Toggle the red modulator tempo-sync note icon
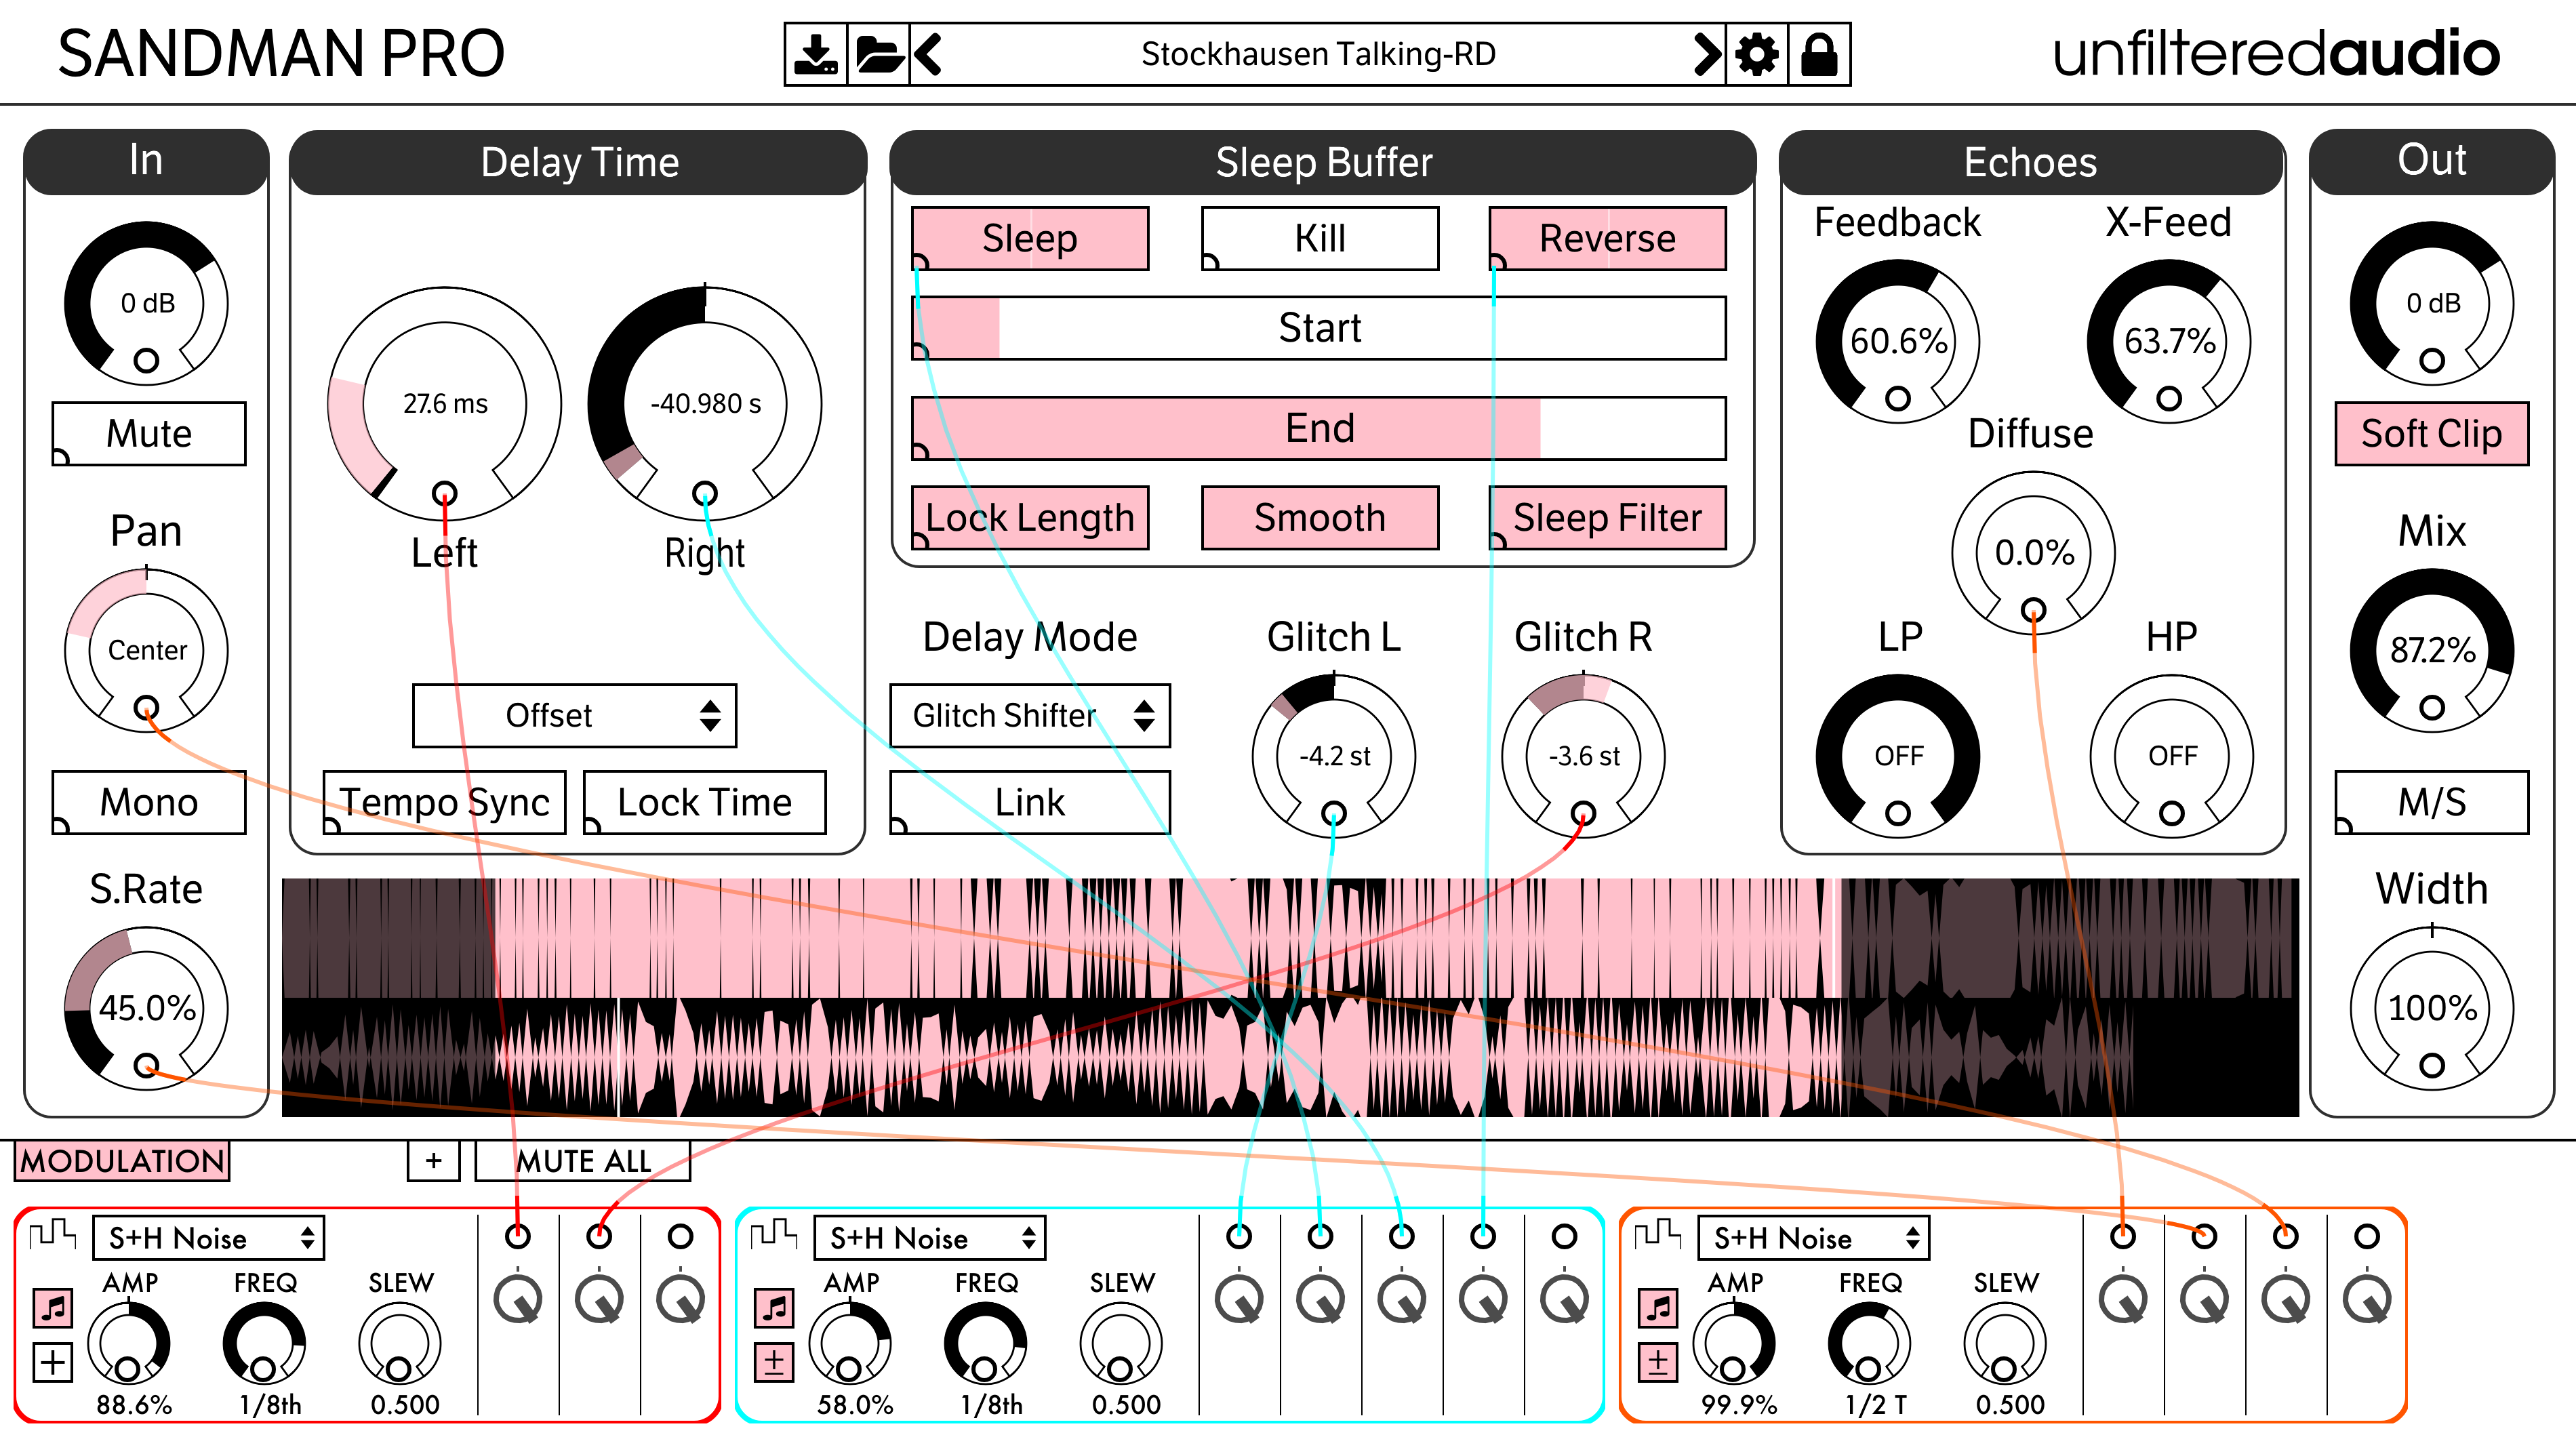The width and height of the screenshot is (2576, 1456). 53,1307
